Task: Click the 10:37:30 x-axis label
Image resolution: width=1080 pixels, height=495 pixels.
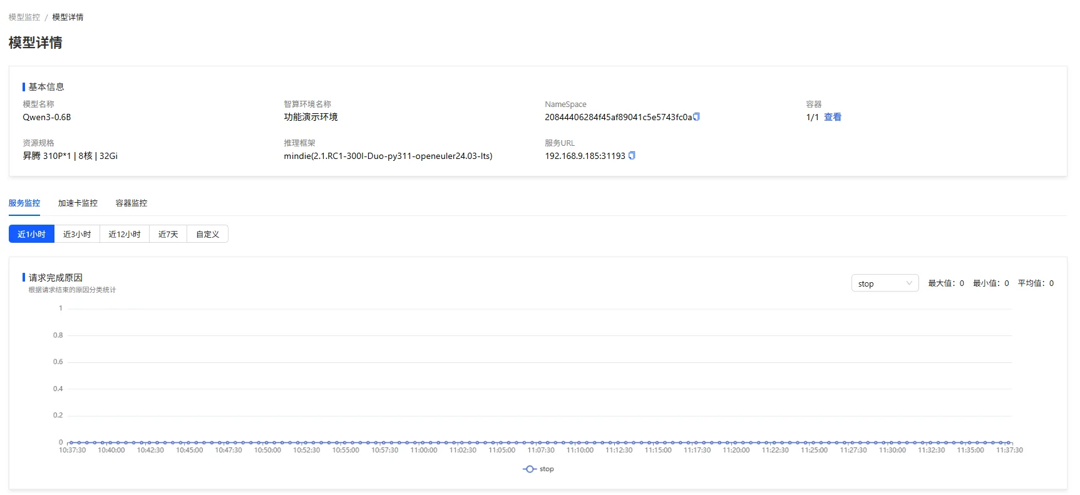Action: [x=73, y=450]
